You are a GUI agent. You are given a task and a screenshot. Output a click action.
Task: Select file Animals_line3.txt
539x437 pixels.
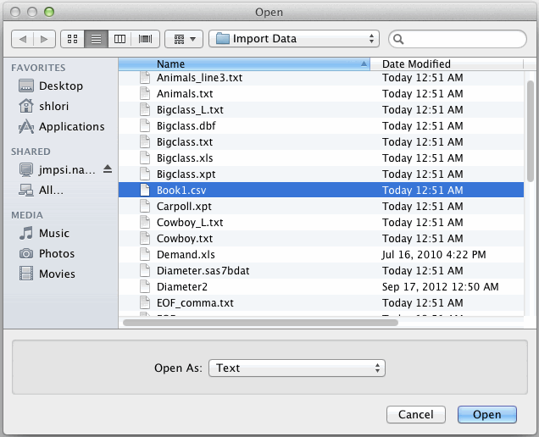pyautogui.click(x=321, y=78)
